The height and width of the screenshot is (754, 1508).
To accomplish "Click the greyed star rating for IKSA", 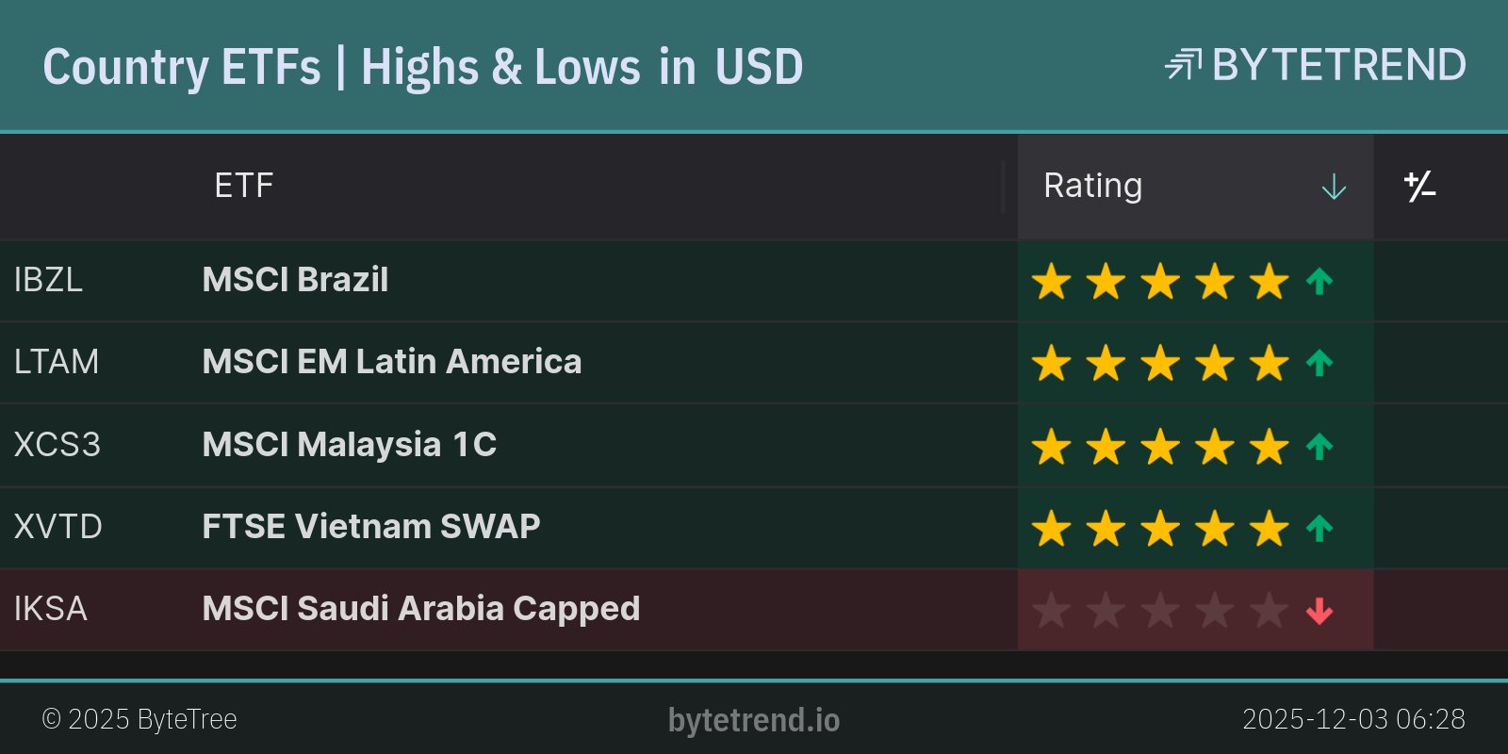I will coord(1160,611).
